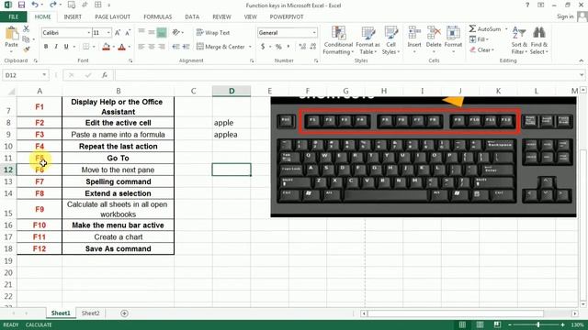Expand the formula bar
Screen dimensions: 588x330
click(582, 75)
